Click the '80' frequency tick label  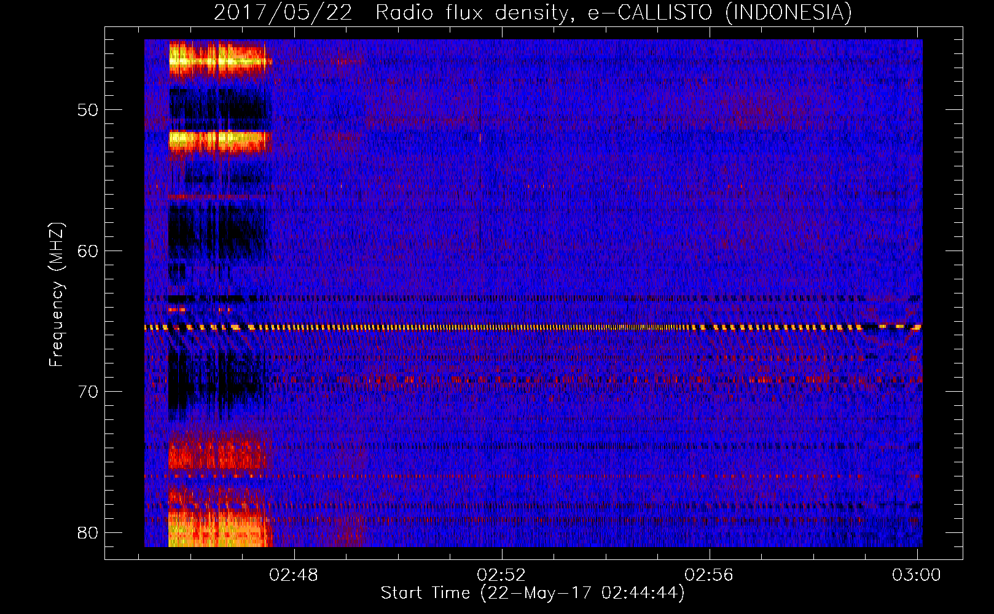[88, 532]
